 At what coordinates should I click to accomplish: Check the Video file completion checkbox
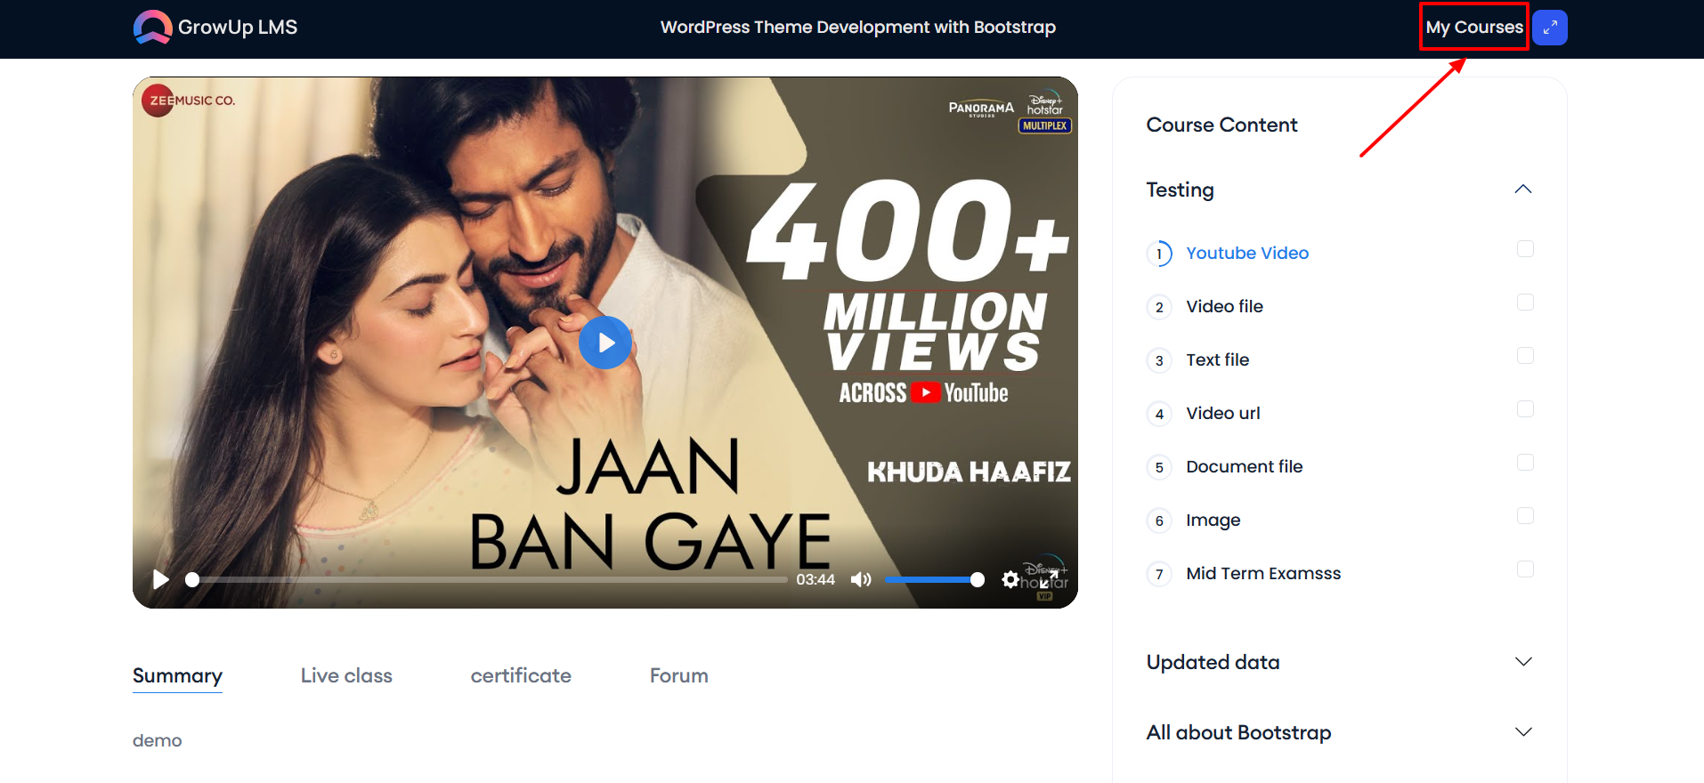point(1525,303)
